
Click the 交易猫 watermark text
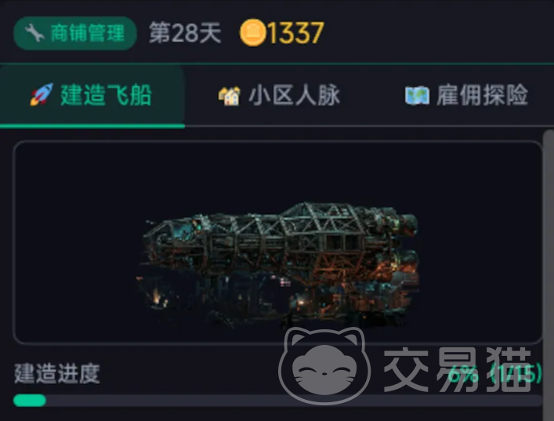(x=458, y=370)
